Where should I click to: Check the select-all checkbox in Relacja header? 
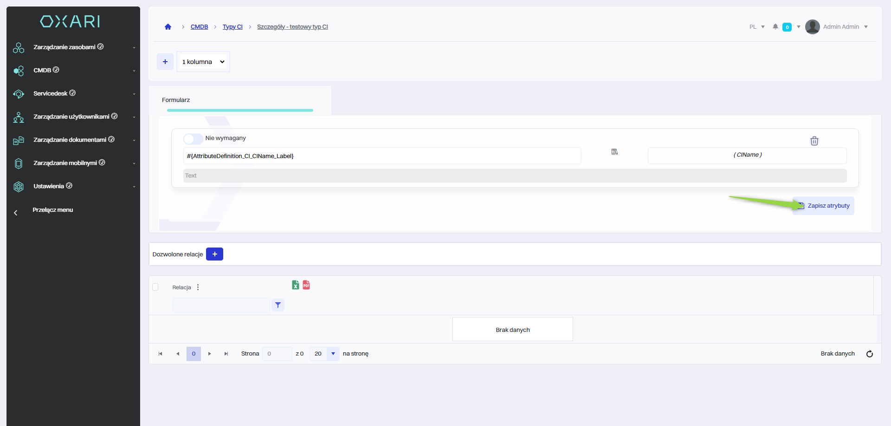tap(155, 287)
